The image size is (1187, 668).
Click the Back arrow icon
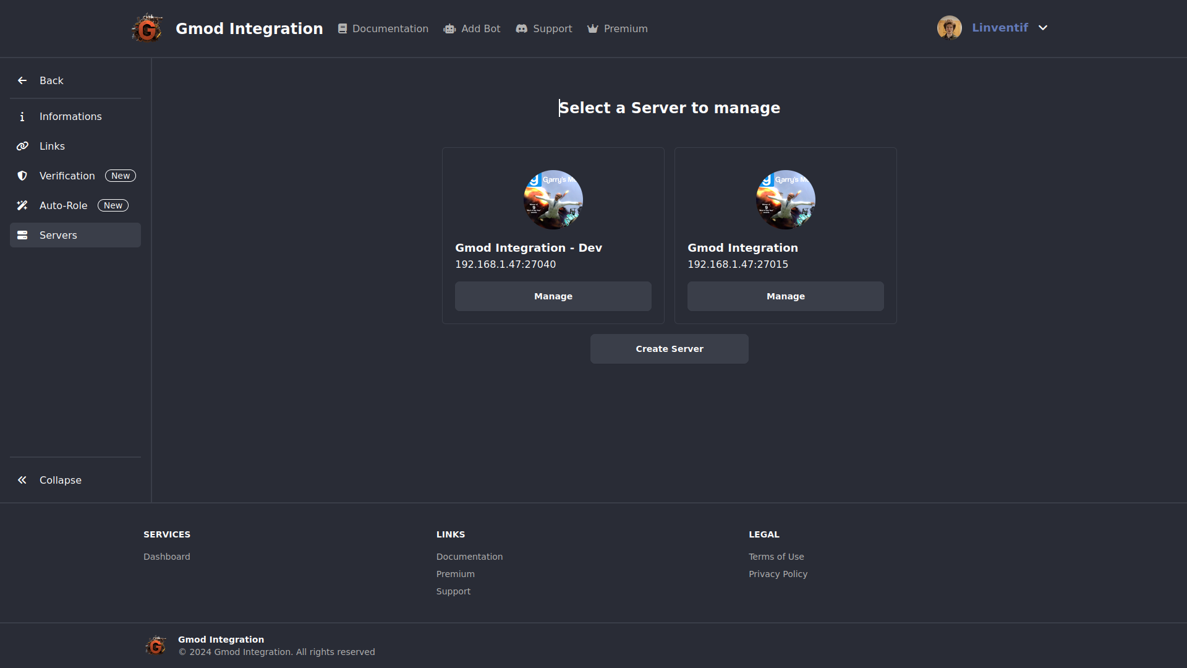[22, 80]
